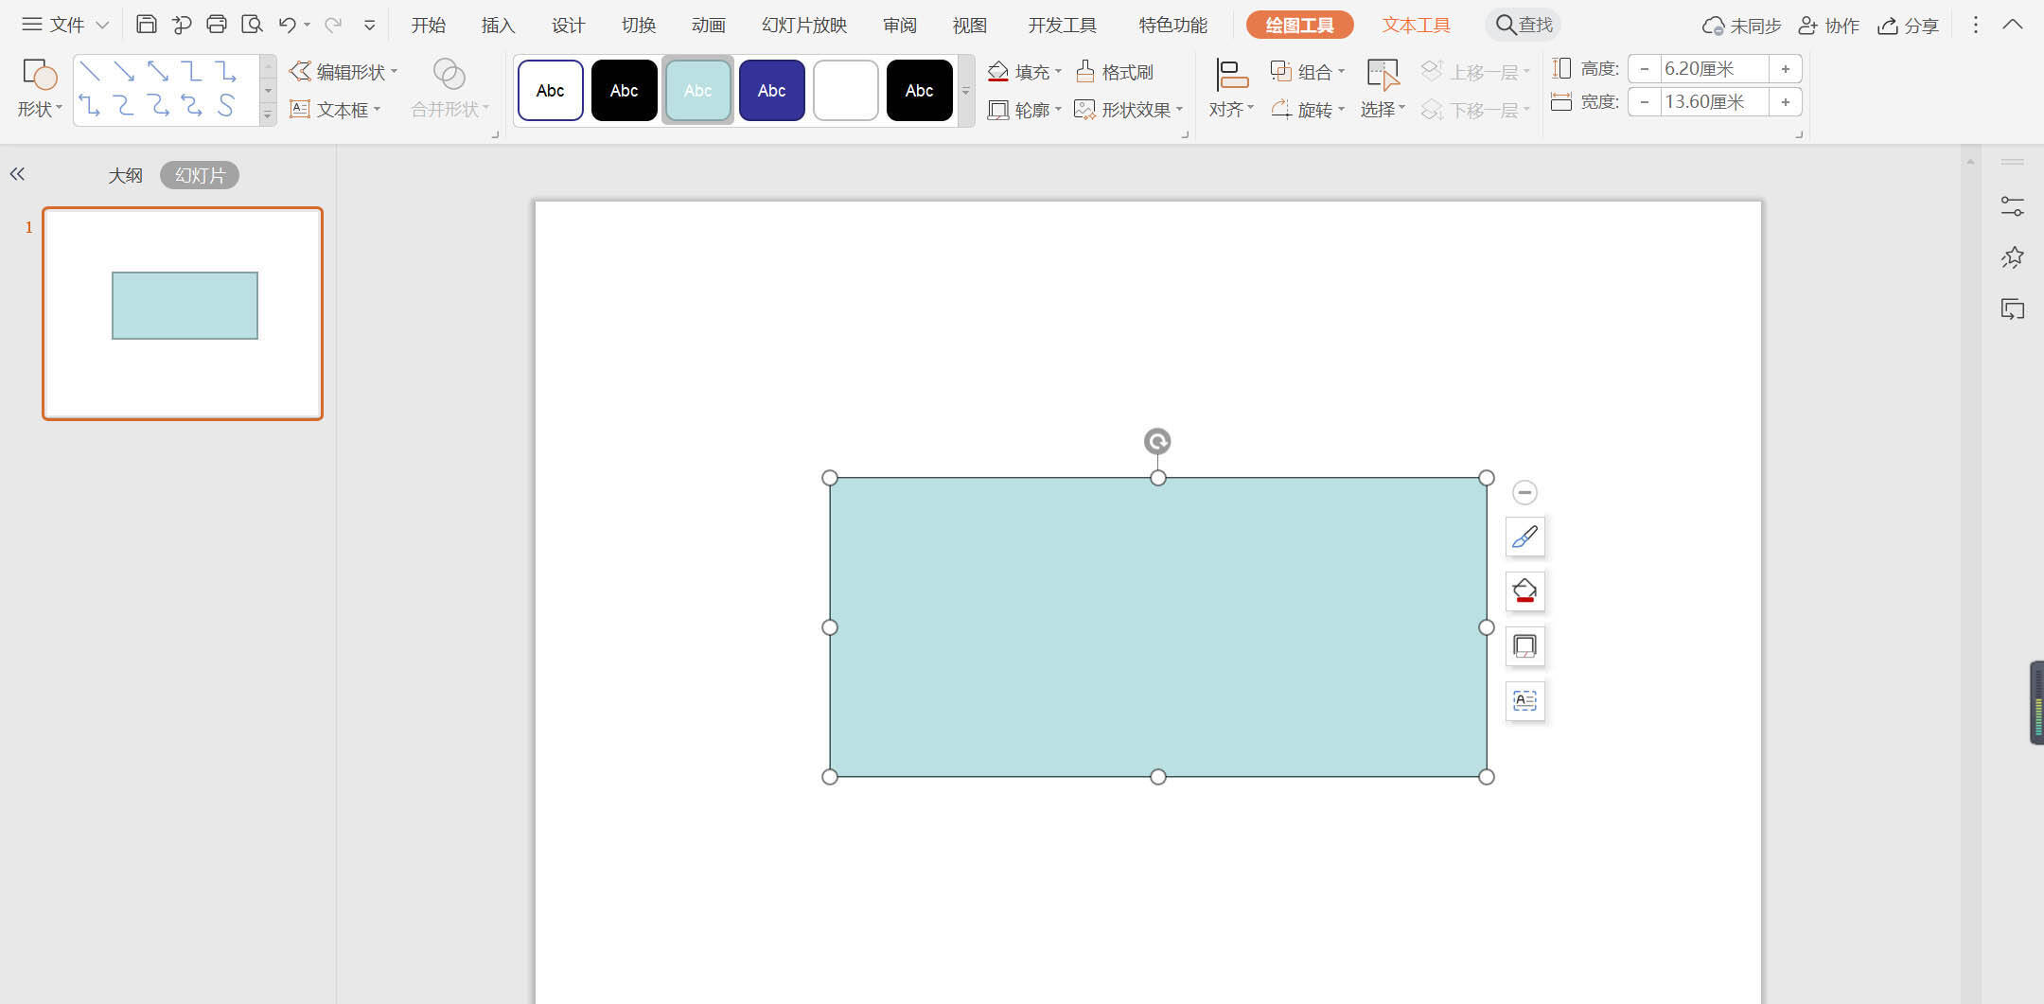Image resolution: width=2044 pixels, height=1004 pixels.
Task: Click the rotation handle above the rectangle
Action: pos(1157,441)
